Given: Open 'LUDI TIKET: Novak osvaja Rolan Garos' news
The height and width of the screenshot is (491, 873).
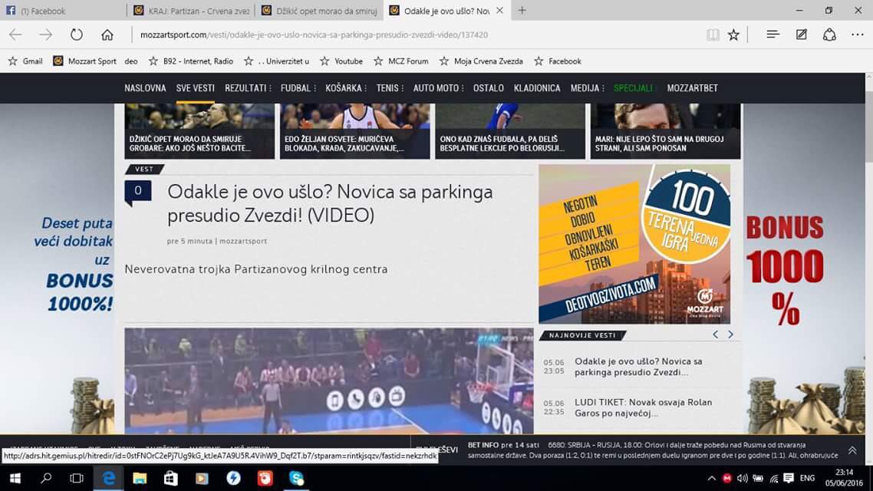Looking at the screenshot, I should (643, 407).
